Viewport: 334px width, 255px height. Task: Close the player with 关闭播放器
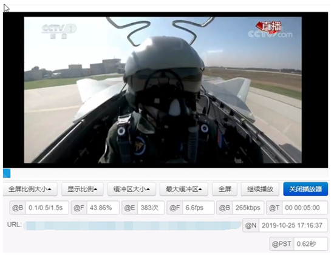click(x=305, y=189)
